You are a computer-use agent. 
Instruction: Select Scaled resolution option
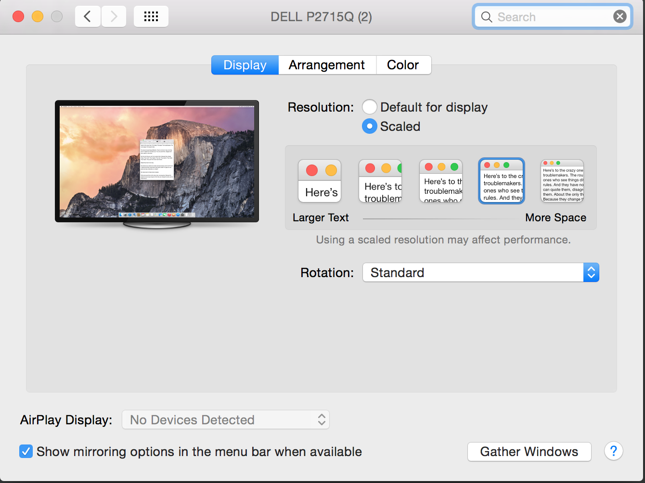coord(369,126)
